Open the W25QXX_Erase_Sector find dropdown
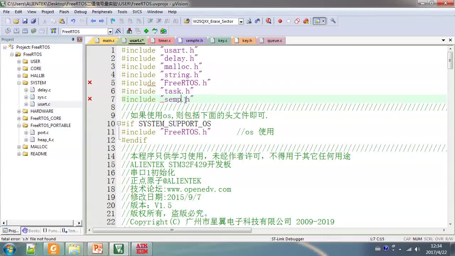Image resolution: width=455 pixels, height=256 pixels. pos(241,22)
